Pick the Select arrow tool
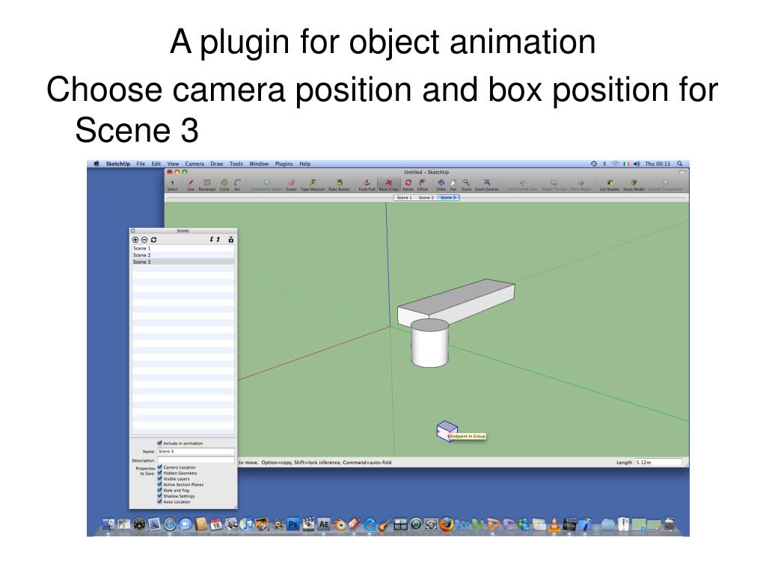The image size is (766, 574). pyautogui.click(x=173, y=184)
